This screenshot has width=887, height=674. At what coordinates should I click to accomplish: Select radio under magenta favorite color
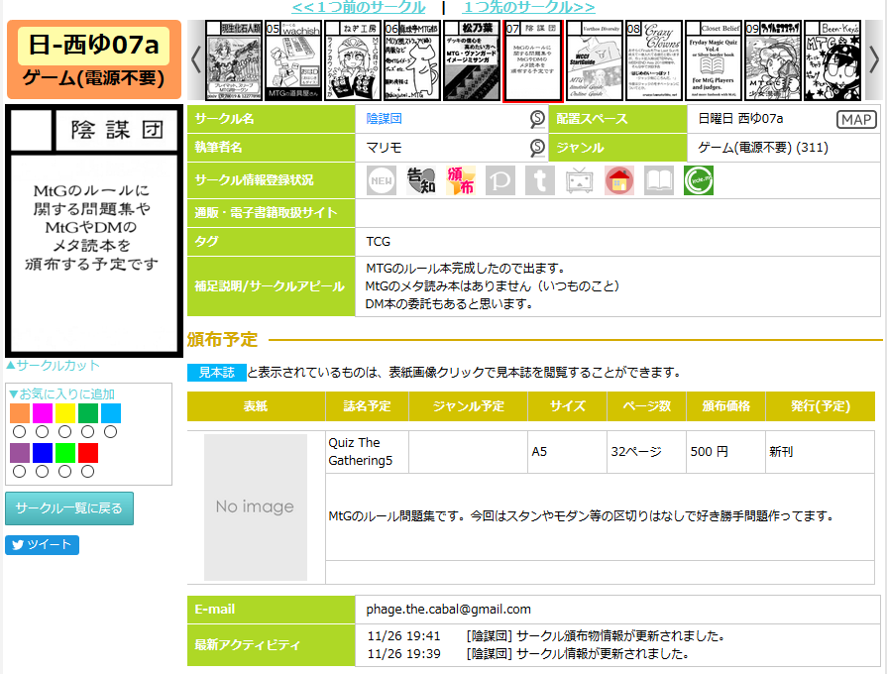click(x=42, y=432)
